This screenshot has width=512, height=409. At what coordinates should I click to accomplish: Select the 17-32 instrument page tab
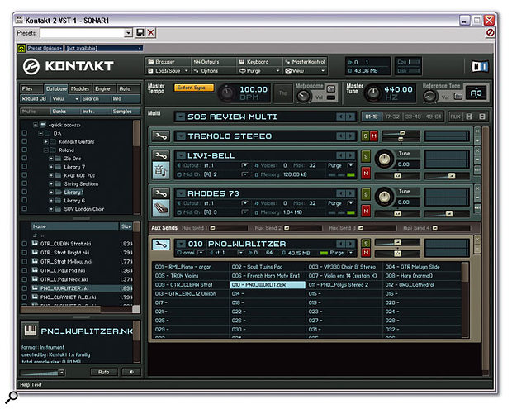coord(391,117)
